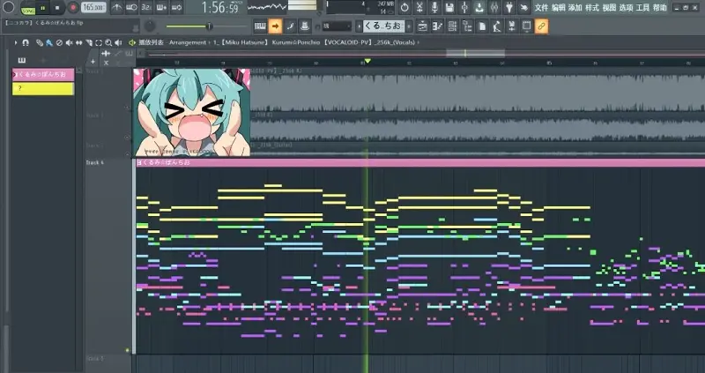Open the browser page icon
This screenshot has width=705, height=373.
coord(482,26)
